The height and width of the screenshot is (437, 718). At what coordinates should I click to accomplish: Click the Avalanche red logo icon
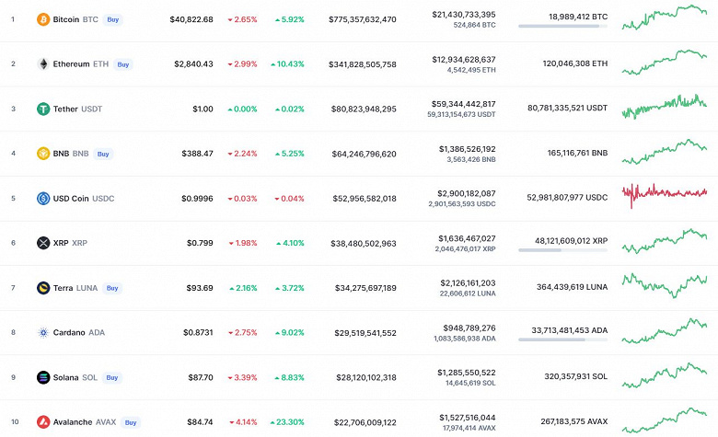pyautogui.click(x=42, y=422)
